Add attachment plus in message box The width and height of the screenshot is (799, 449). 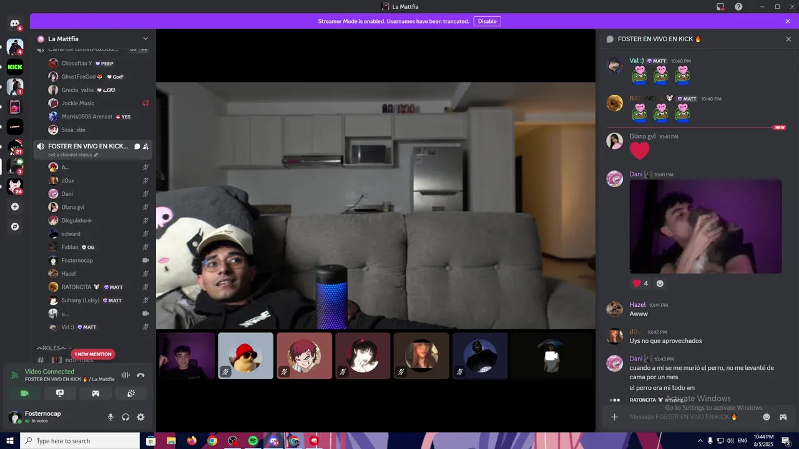(x=614, y=417)
